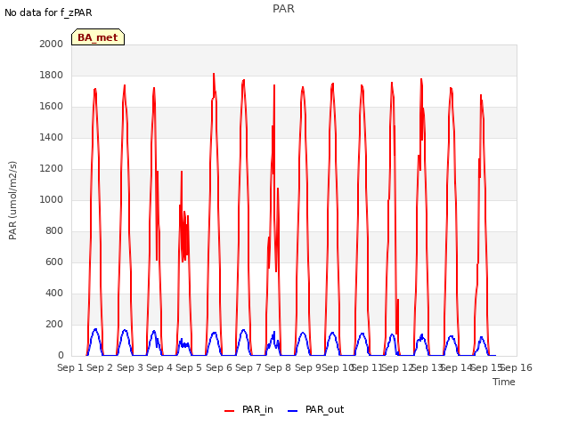This screenshot has height=427, width=570.
Task: Click the Sep 4 x-axis tick label
Action: pyautogui.click(x=159, y=367)
